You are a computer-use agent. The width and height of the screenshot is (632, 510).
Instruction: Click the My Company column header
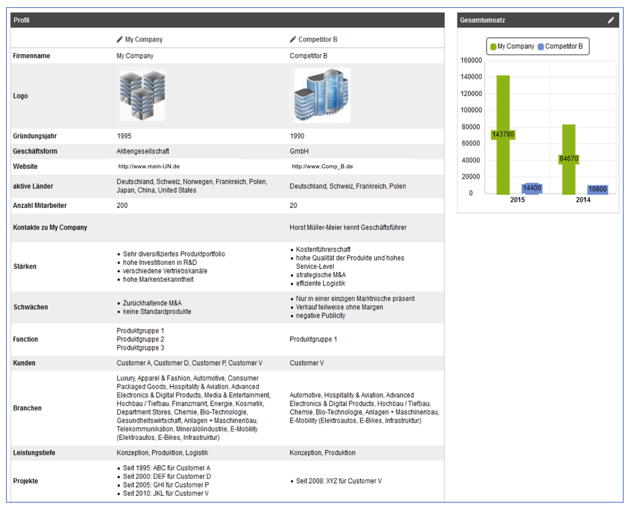click(144, 39)
